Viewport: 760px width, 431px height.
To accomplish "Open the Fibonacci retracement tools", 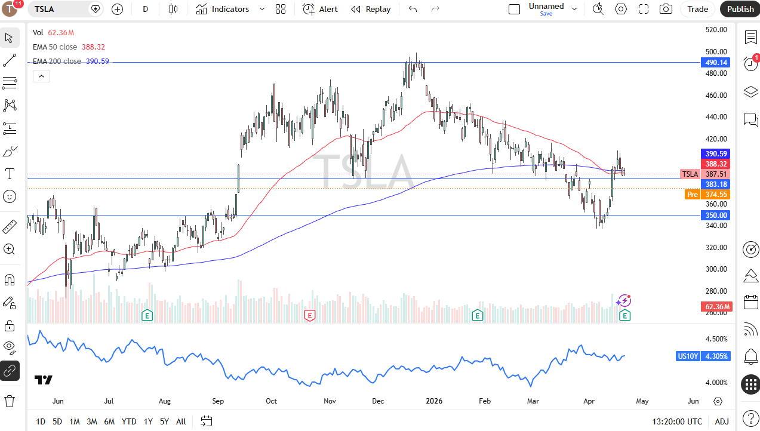I will click(x=10, y=83).
